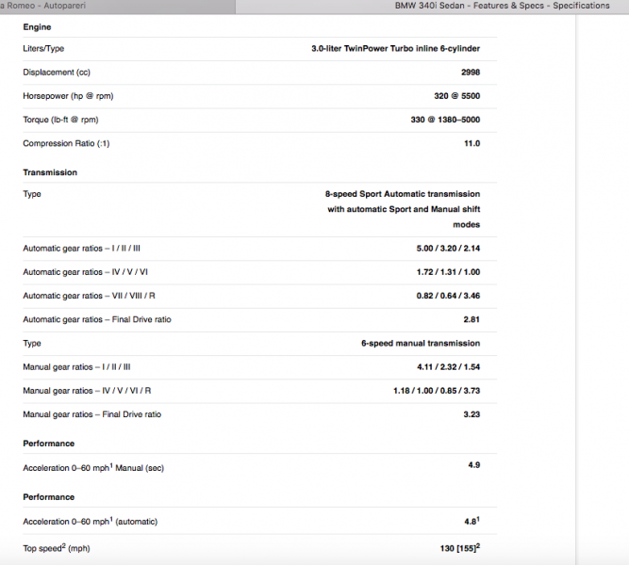Click the 6-speed manual transmission text

click(x=421, y=344)
